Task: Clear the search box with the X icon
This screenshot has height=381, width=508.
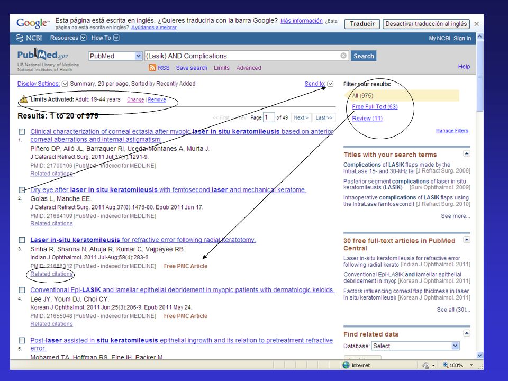Action: (343, 56)
